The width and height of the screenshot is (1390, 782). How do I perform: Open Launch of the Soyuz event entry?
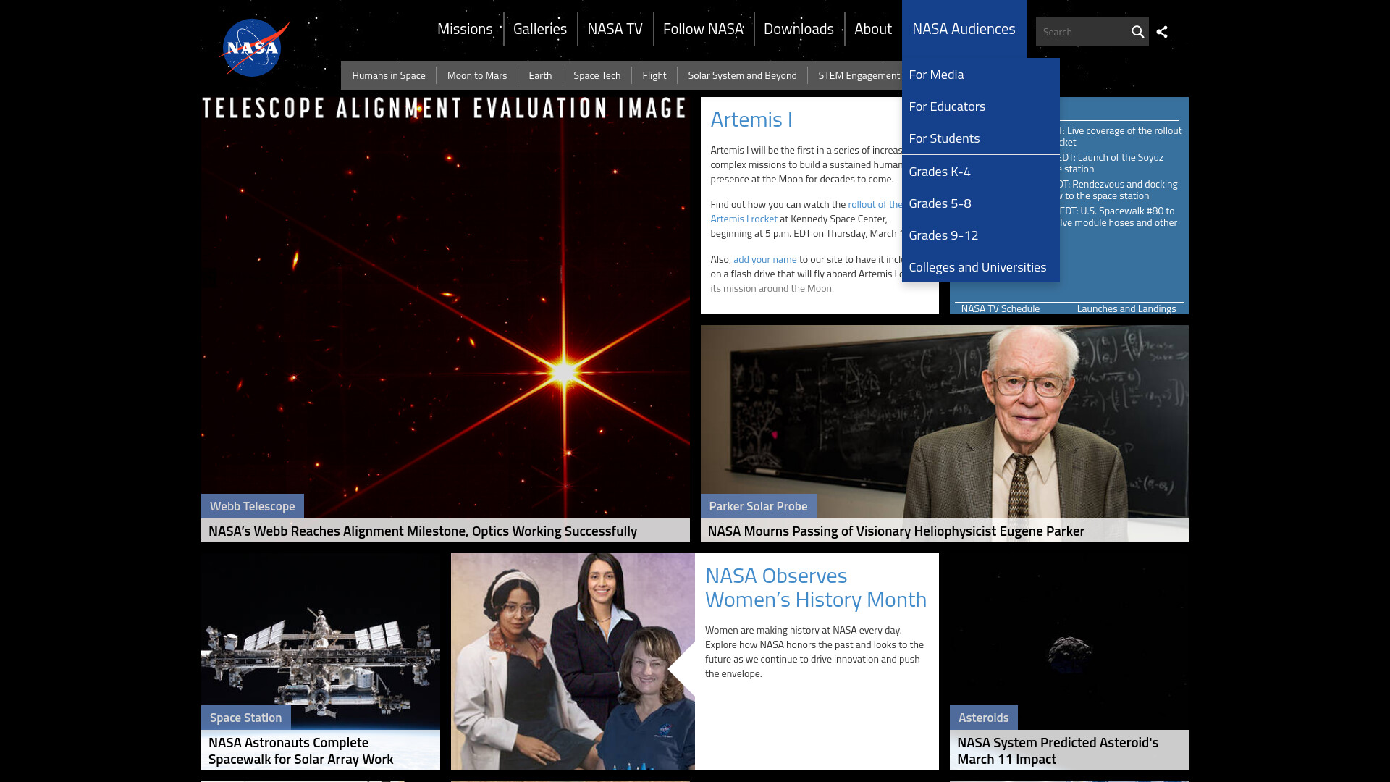click(1111, 163)
